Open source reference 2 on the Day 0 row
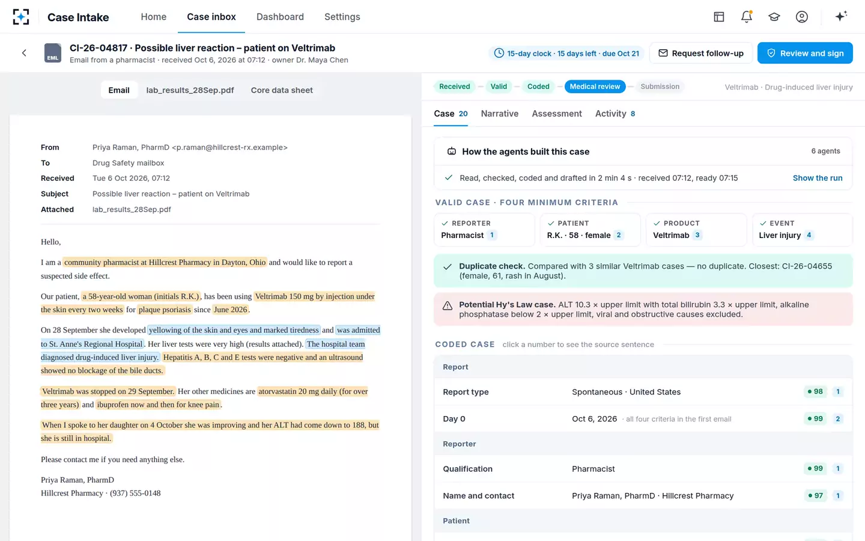865x541 pixels. coord(838,419)
